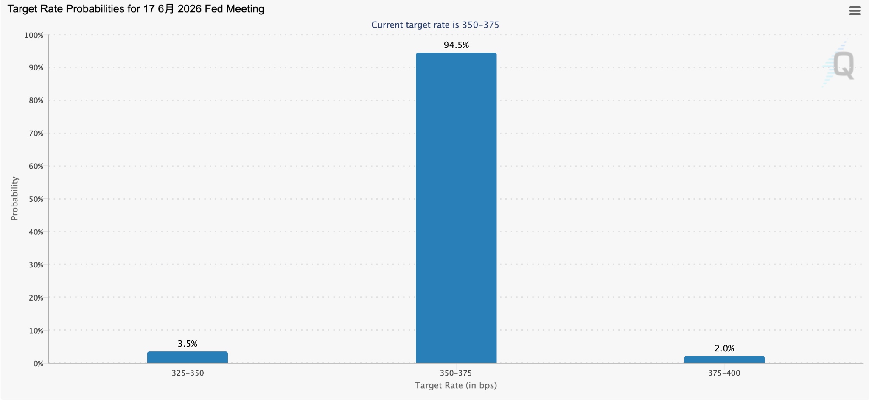Click the 10% y-axis label
The height and width of the screenshot is (401, 869).
[x=36, y=331]
